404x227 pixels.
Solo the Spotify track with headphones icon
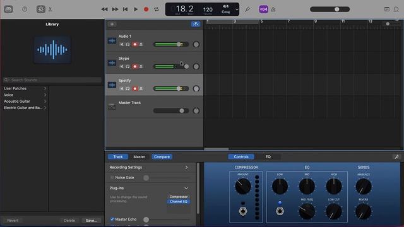point(128,88)
